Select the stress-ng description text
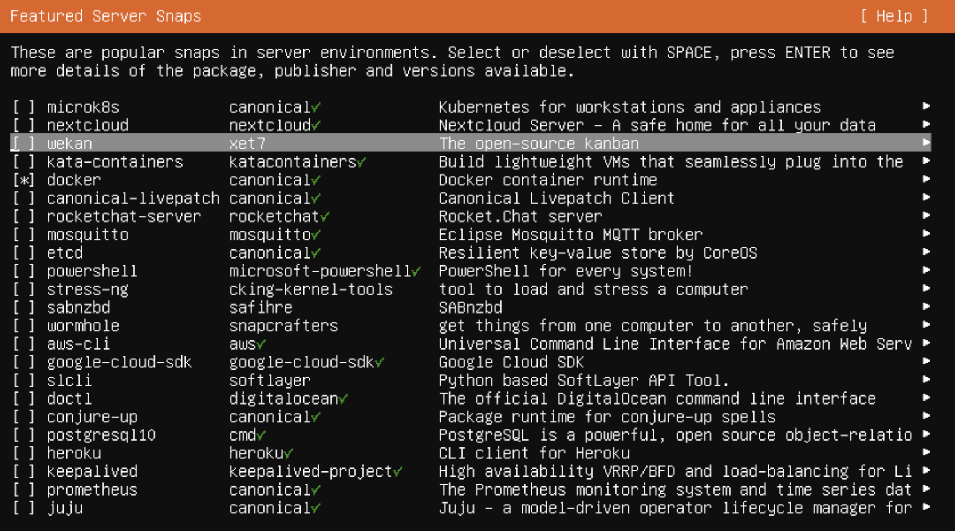Viewport: 955px width, 531px height. (x=593, y=290)
